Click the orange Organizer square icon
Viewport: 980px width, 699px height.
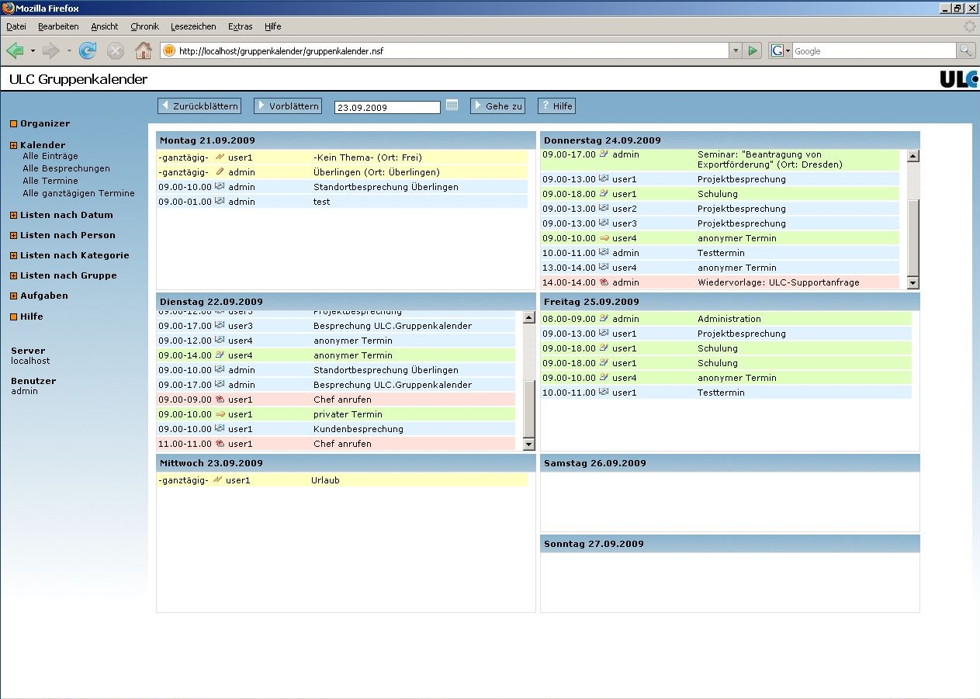click(x=14, y=123)
